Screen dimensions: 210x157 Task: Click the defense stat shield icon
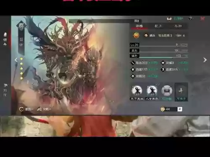coord(133,69)
